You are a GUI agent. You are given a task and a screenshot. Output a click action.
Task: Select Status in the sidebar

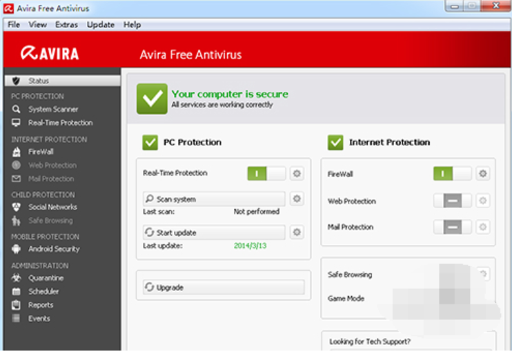click(x=39, y=81)
